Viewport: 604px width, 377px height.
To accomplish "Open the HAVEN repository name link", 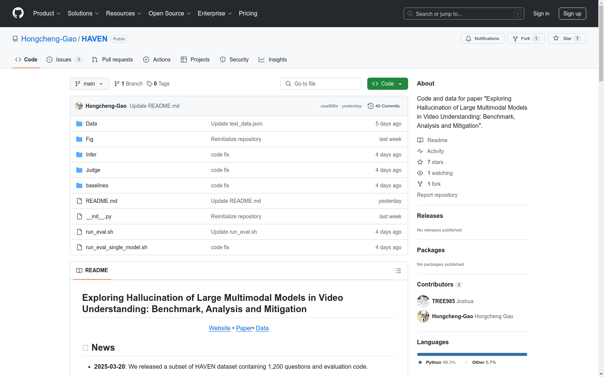I will point(94,39).
